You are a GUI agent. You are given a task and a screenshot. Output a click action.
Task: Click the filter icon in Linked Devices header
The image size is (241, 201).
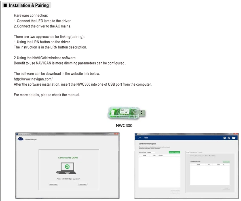point(224,165)
